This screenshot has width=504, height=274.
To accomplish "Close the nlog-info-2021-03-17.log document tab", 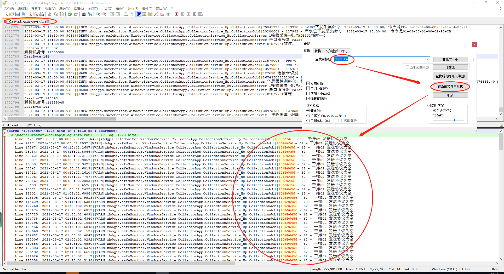I will coord(48,22).
